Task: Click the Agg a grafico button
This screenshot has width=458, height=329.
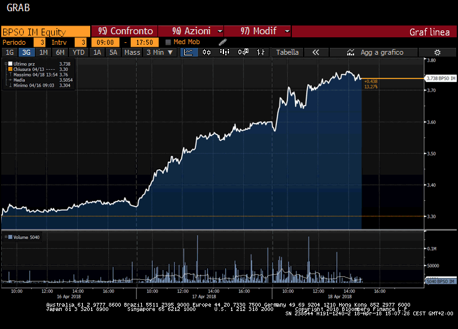Action: click(x=373, y=52)
